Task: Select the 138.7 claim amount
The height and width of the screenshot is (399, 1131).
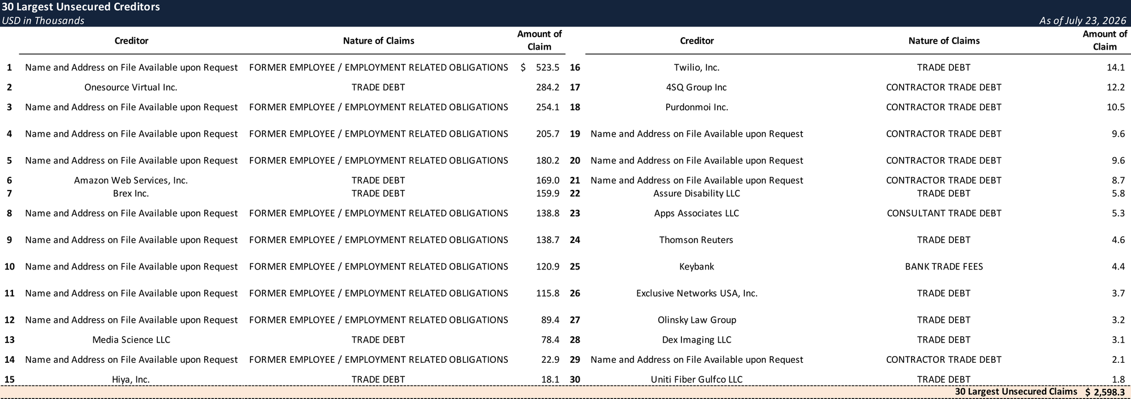Action: [x=547, y=240]
